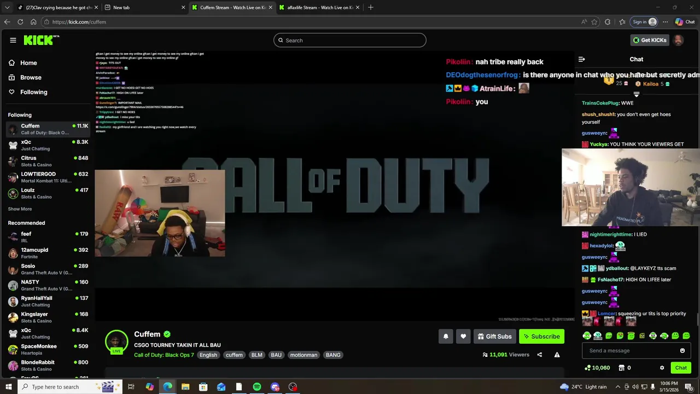Open feef IRL recommended channel
The width and height of the screenshot is (700, 394).
tap(48, 237)
